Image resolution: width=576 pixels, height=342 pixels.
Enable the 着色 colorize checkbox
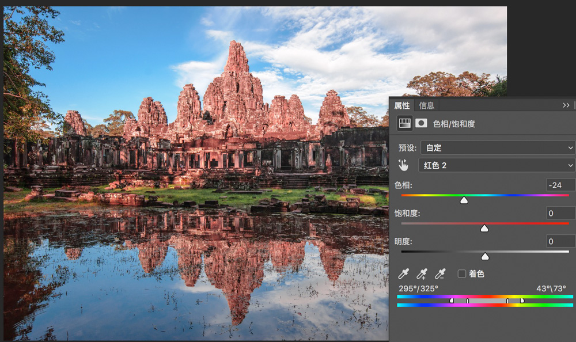462,273
